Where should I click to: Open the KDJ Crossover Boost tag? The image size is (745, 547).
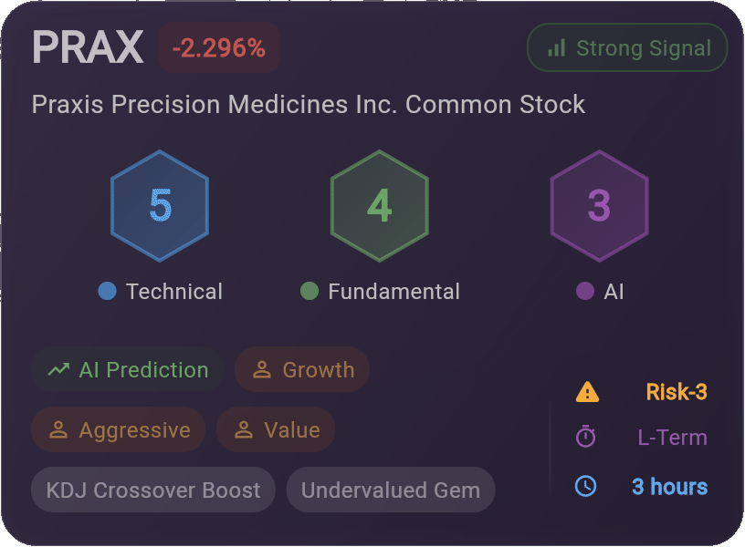(x=153, y=490)
